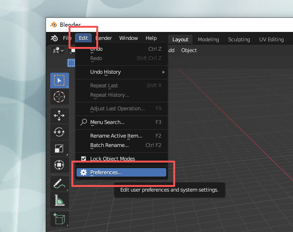Image resolution: width=293 pixels, height=232 pixels.
Task: Toggle Lock Object Modes checkbox
Action: click(x=84, y=159)
